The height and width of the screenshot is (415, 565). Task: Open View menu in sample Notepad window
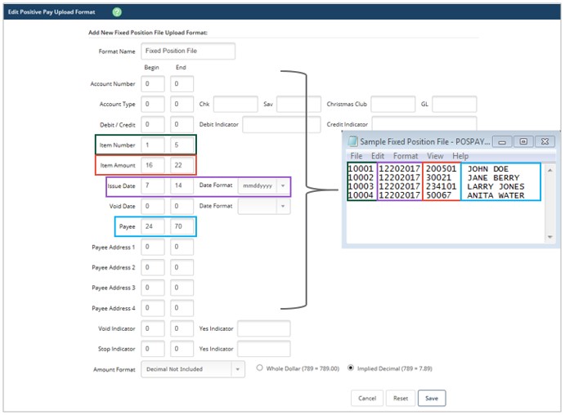coord(435,156)
